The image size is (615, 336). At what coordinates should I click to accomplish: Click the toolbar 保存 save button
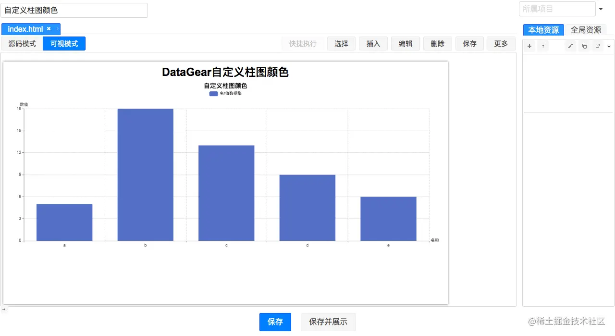[x=469, y=44]
